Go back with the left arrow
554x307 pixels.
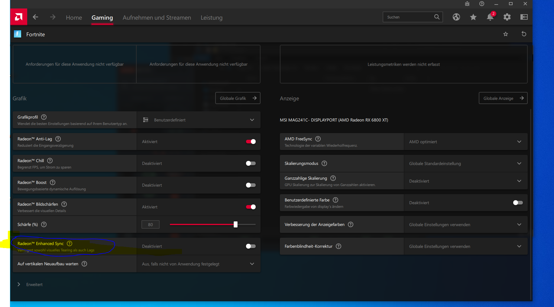[x=35, y=17]
